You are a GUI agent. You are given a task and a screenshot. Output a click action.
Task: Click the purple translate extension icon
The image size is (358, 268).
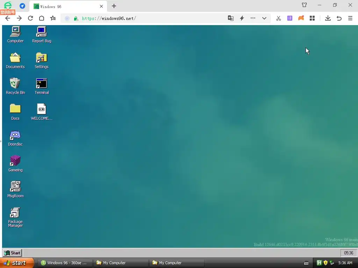[x=290, y=18]
